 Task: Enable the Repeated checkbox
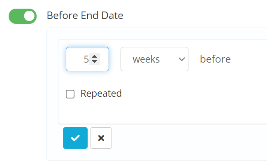(70, 94)
